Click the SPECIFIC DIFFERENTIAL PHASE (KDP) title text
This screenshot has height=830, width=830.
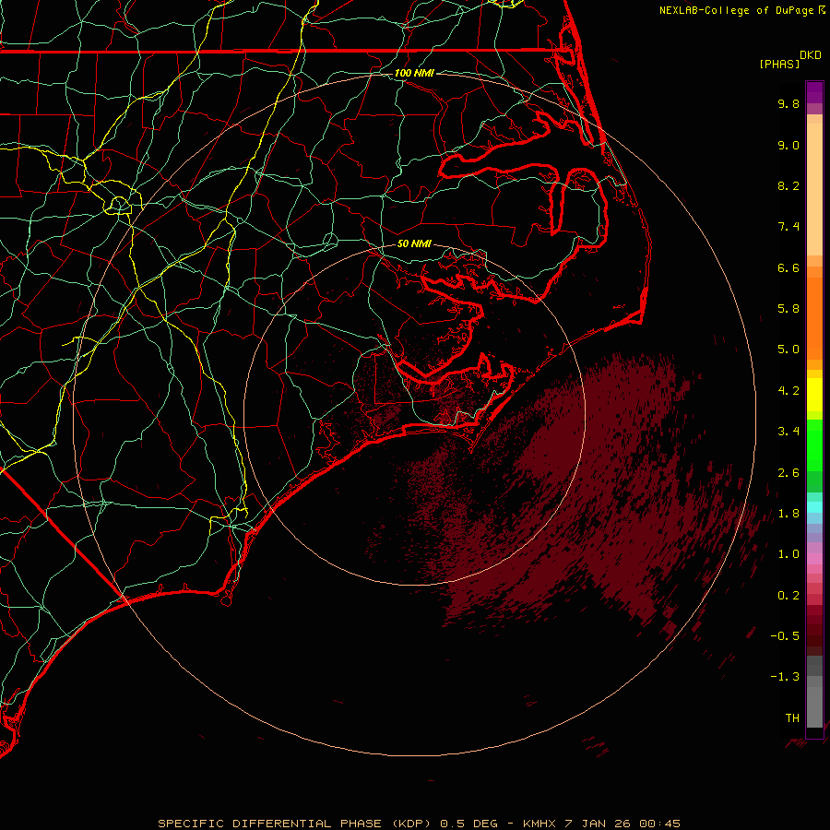click(295, 824)
